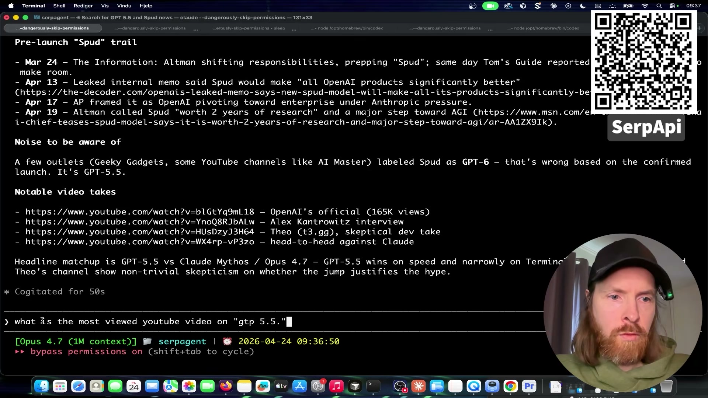708x398 pixels.
Task: Open Maps app in the Dock
Action: pos(170,386)
